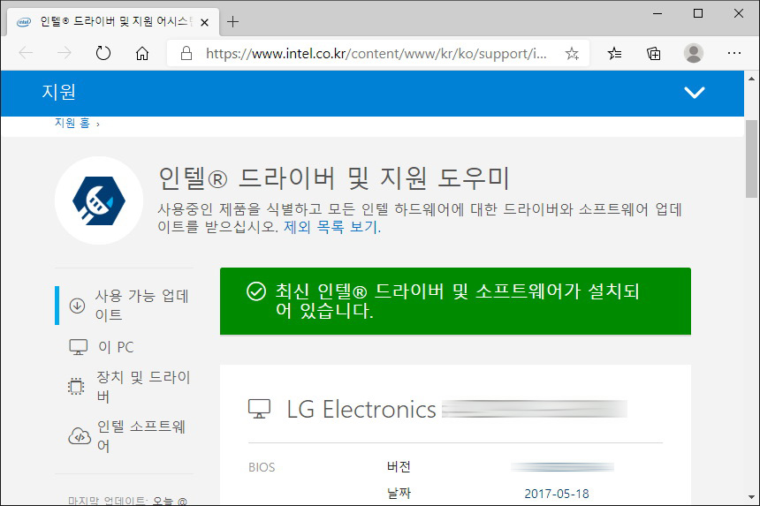Image resolution: width=760 pixels, height=506 pixels.
Task: Click the BIOS label
Action: 262,467
